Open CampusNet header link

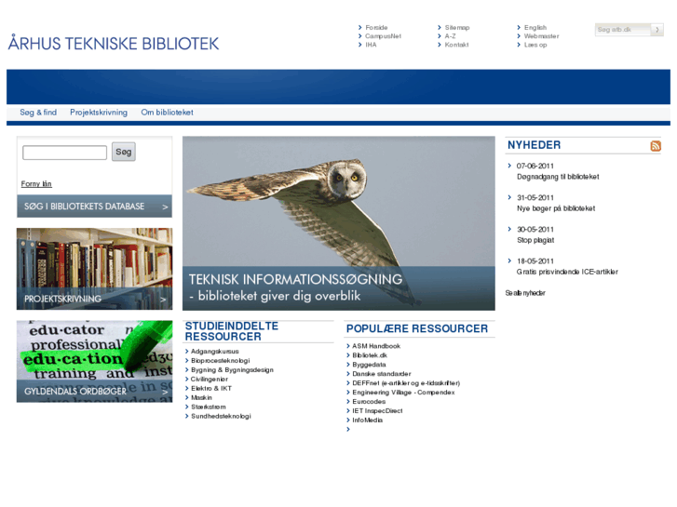(383, 36)
